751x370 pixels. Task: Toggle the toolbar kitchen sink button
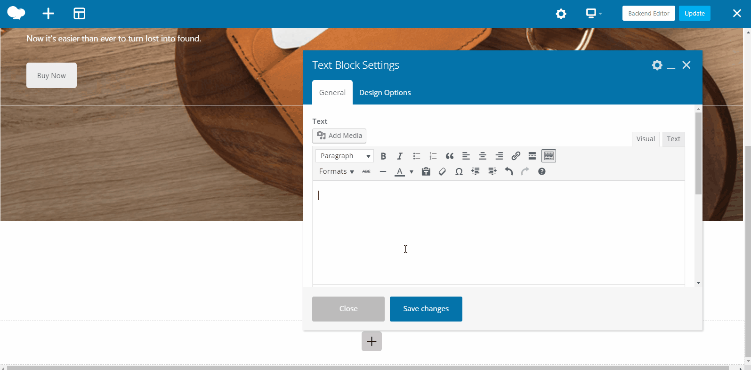click(549, 156)
